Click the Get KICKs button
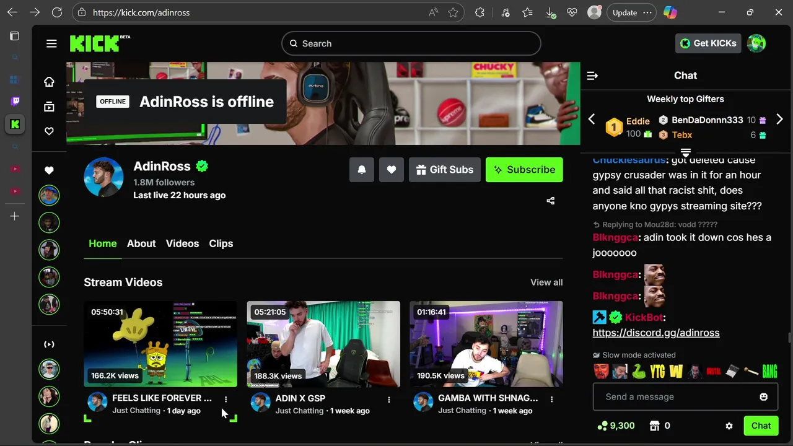793x446 pixels. tap(708, 43)
